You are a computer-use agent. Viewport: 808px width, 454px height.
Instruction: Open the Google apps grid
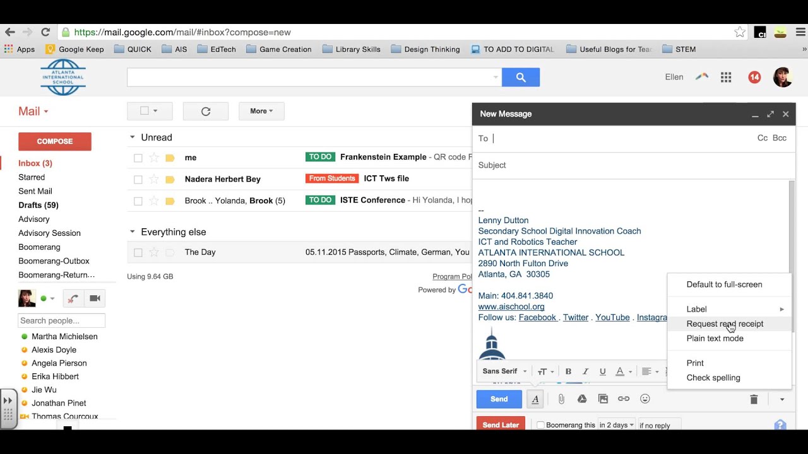pos(726,77)
